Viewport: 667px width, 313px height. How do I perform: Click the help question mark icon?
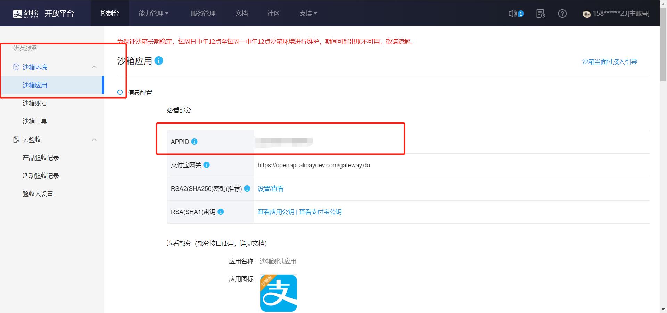(562, 14)
